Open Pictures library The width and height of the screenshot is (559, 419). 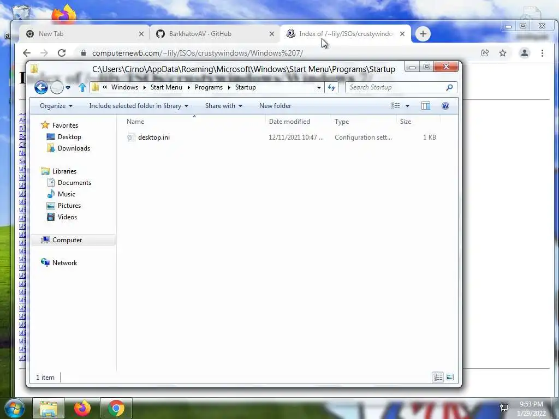click(69, 206)
